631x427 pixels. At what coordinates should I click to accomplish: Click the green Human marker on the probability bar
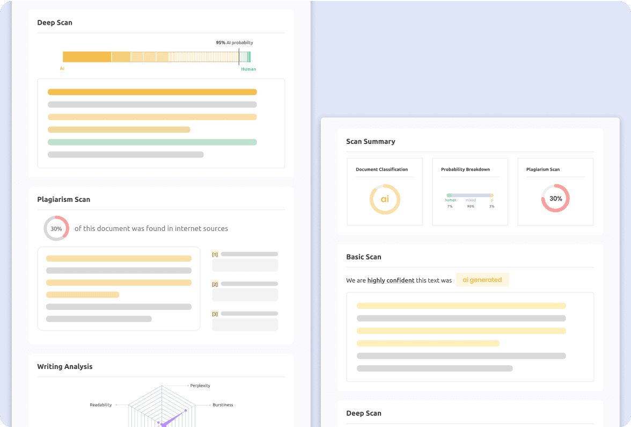point(248,69)
